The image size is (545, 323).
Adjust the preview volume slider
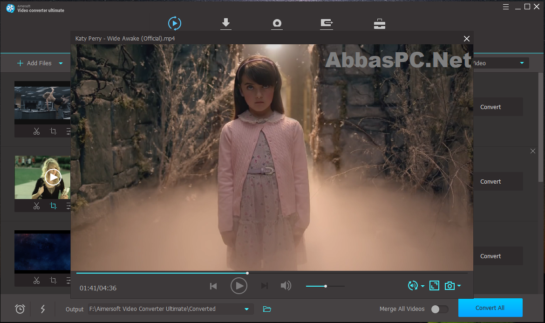[x=325, y=286]
